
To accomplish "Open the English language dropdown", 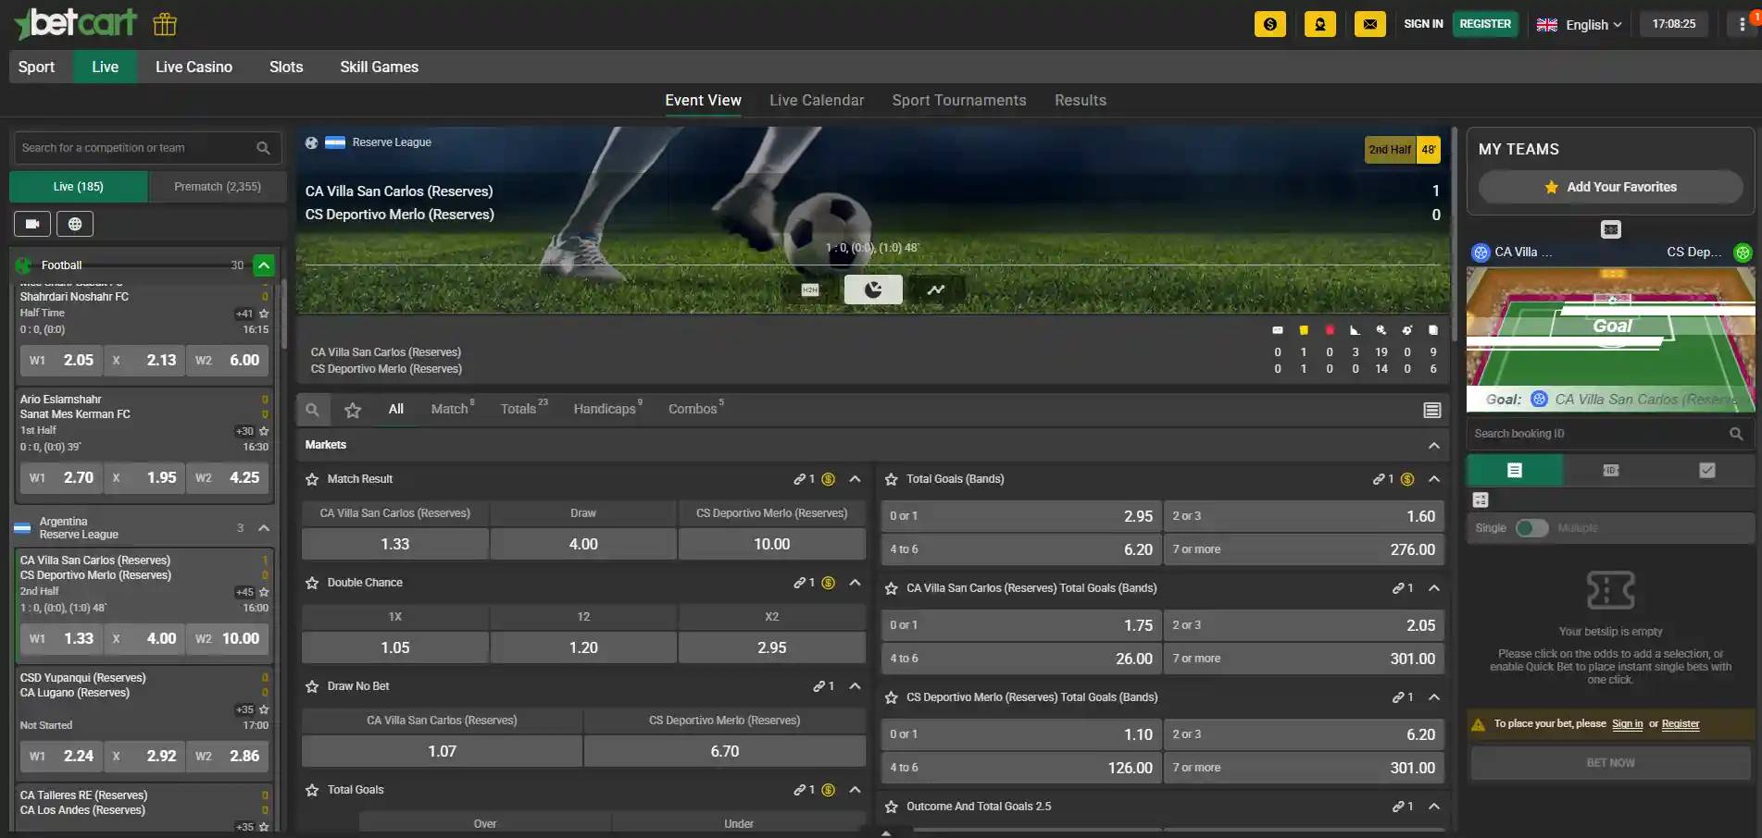I will click(1579, 25).
